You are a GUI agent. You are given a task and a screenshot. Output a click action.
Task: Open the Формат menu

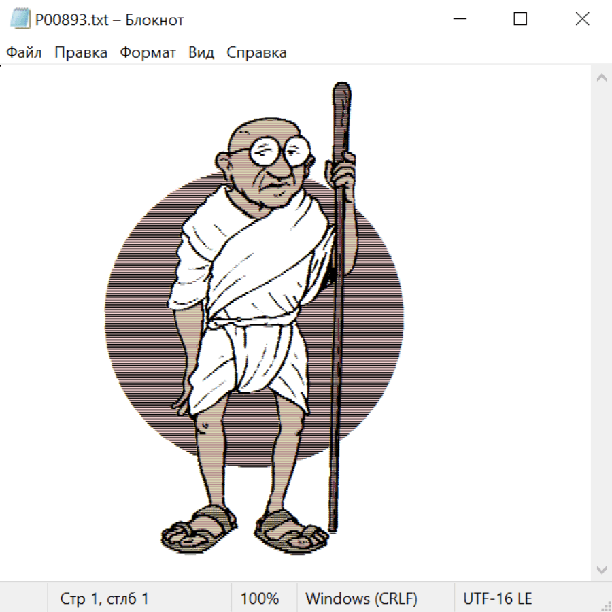point(148,53)
